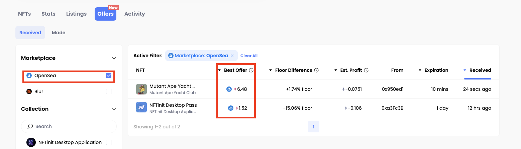Viewport: 521px width, 149px height.
Task: Open sender address 0xa3Fc3B
Action: click(393, 108)
